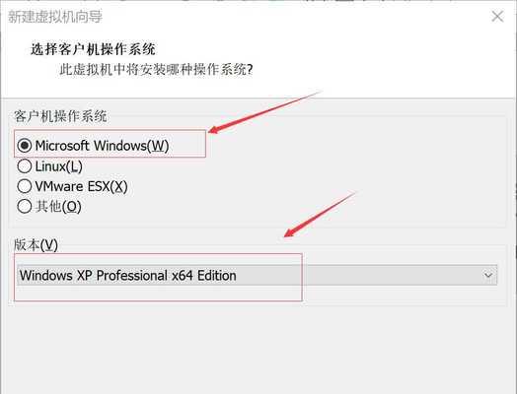
Task: Click the 版本(V) label
Action: click(36, 244)
